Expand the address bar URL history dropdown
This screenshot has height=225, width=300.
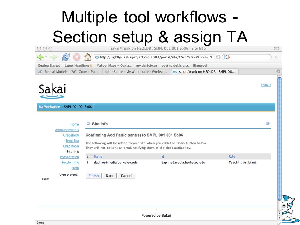(211, 57)
